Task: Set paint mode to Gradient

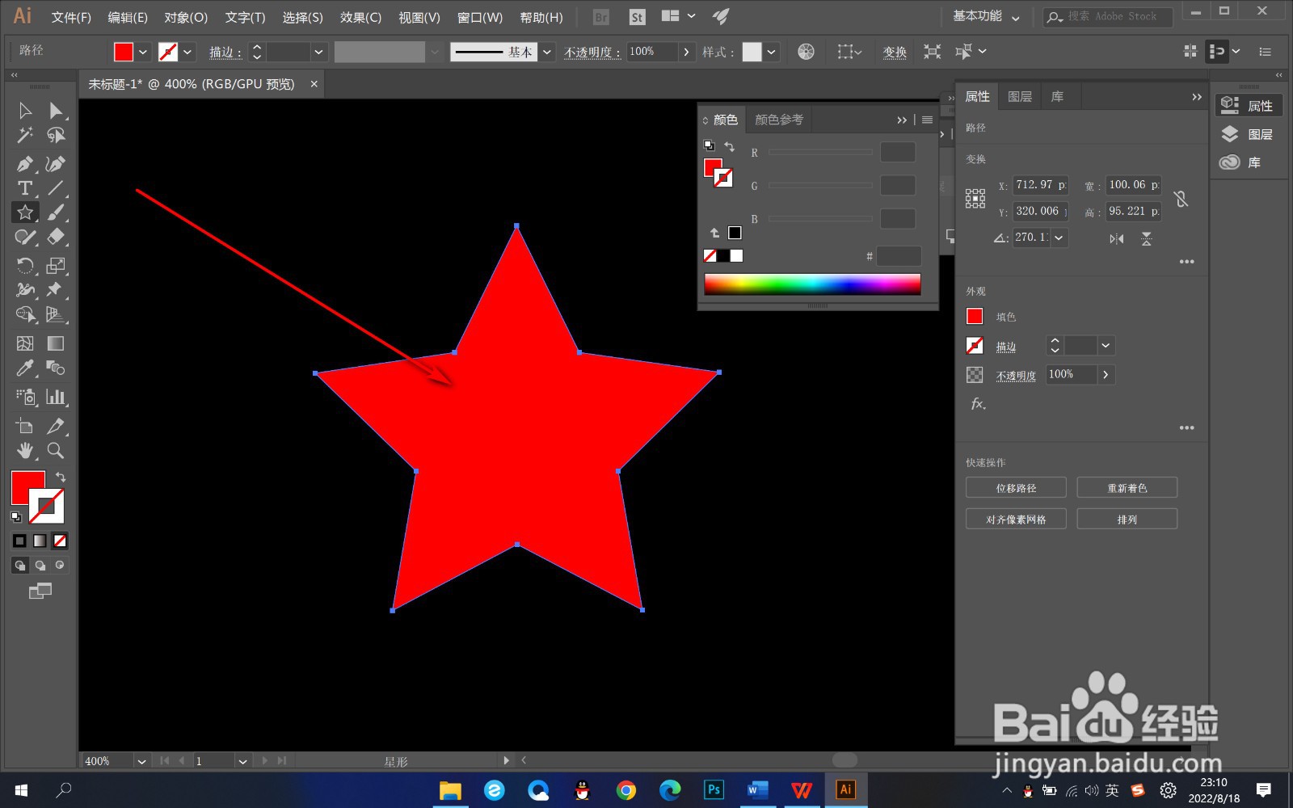Action: 40,541
